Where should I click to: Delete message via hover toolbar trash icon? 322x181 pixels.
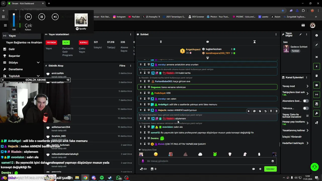click(x=276, y=111)
